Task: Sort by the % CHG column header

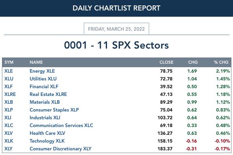Action: coord(221,62)
